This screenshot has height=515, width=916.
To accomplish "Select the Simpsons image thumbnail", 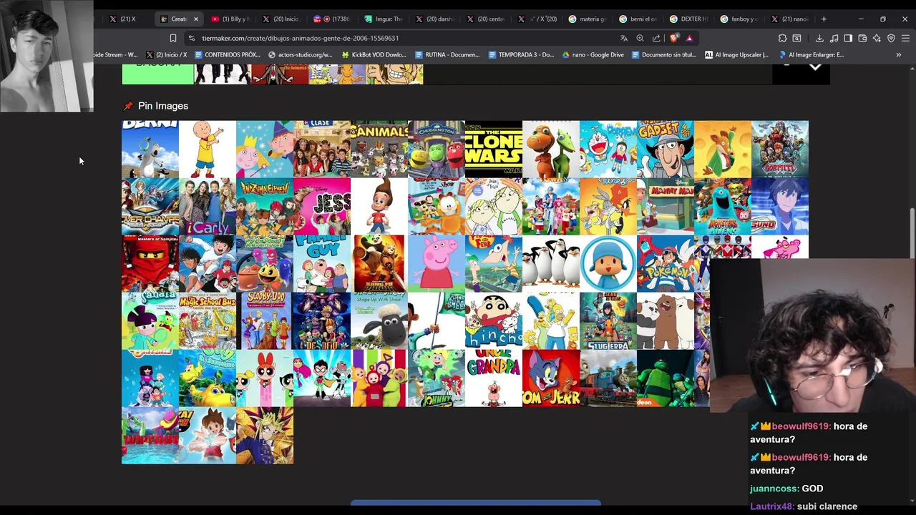I will tap(551, 320).
